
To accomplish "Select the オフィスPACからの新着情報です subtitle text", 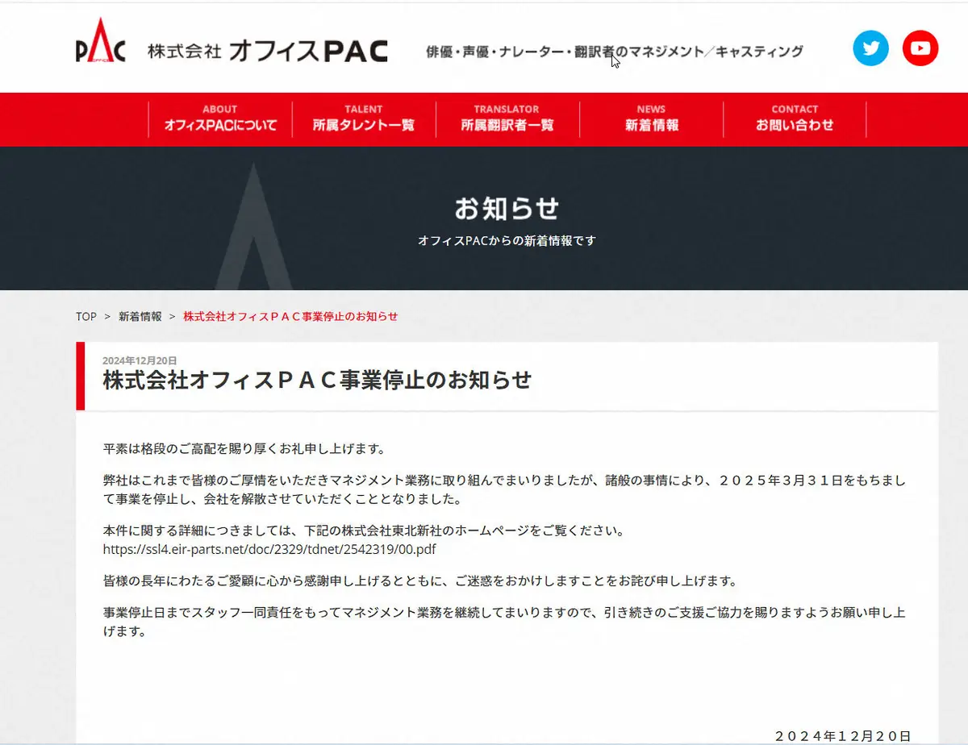I will click(507, 239).
